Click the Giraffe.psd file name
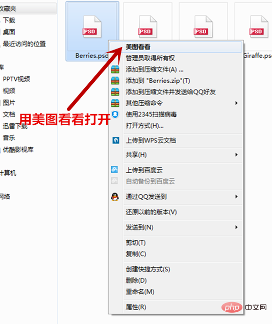 click(x=257, y=56)
